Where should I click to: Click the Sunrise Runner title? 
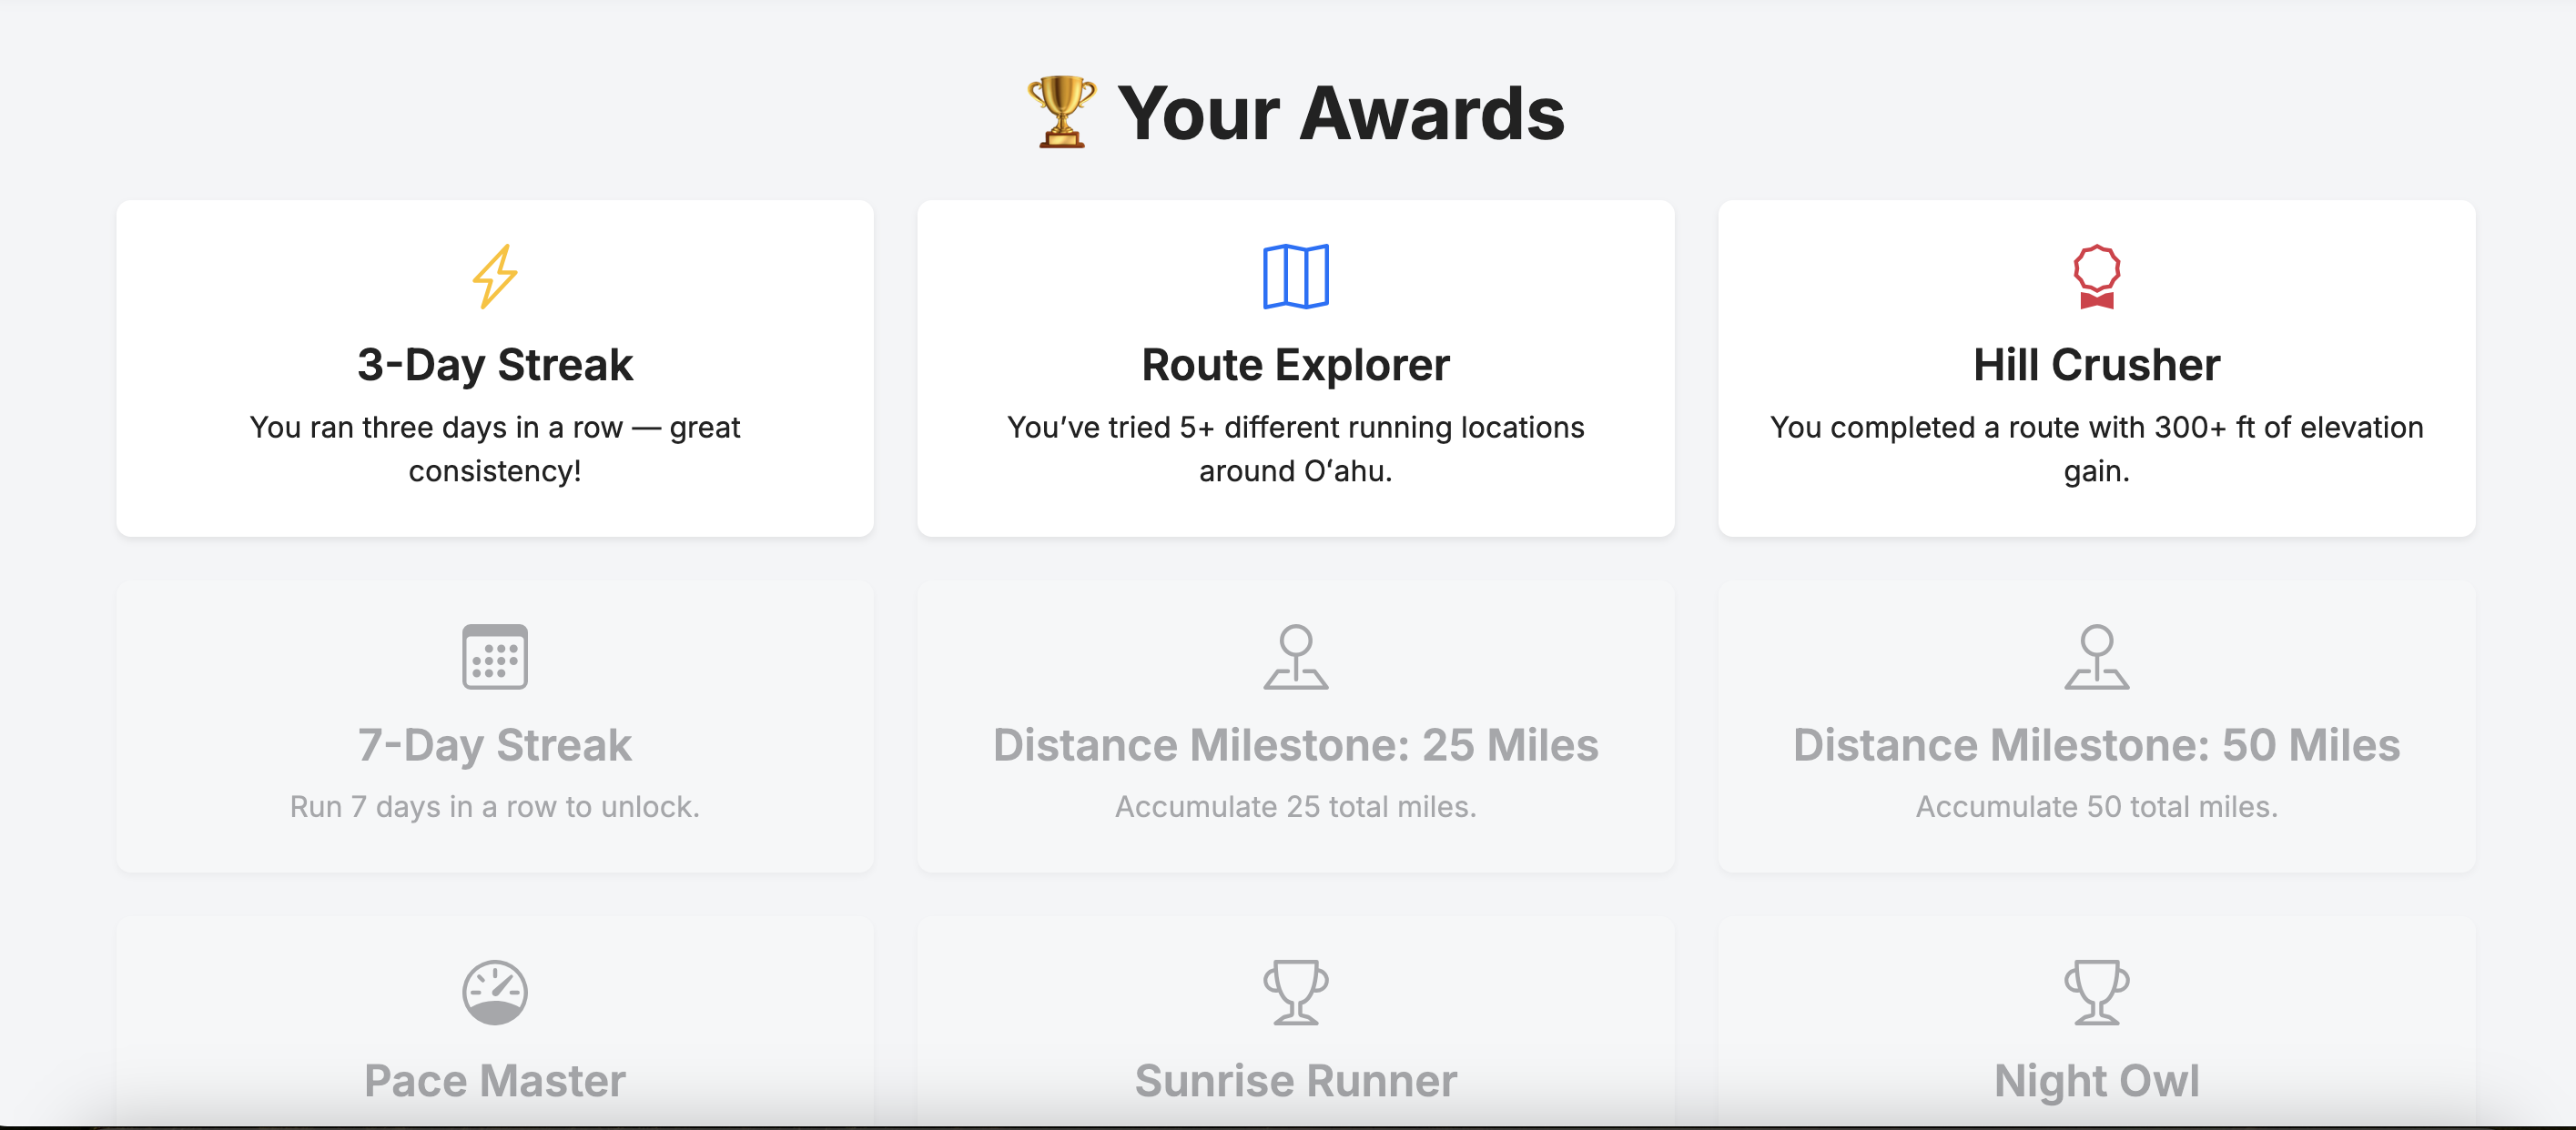point(1295,1081)
